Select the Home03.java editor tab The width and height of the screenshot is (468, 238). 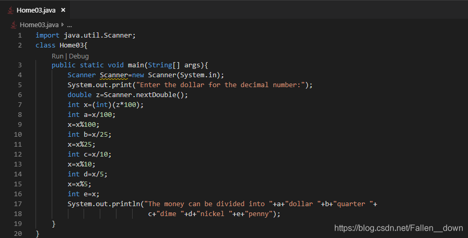point(35,10)
